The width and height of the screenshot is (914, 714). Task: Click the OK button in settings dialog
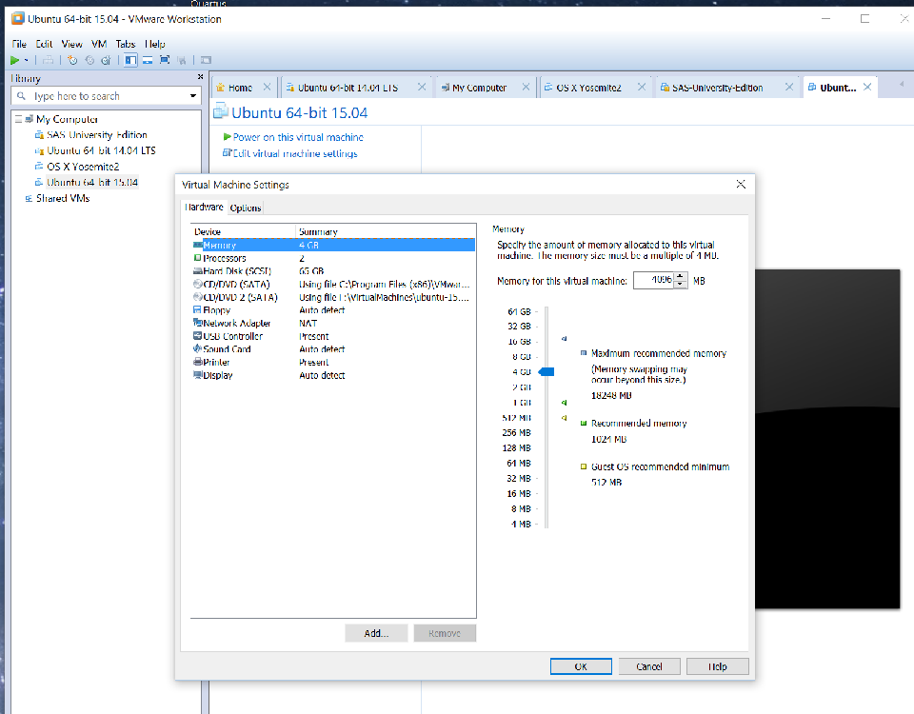(580, 666)
